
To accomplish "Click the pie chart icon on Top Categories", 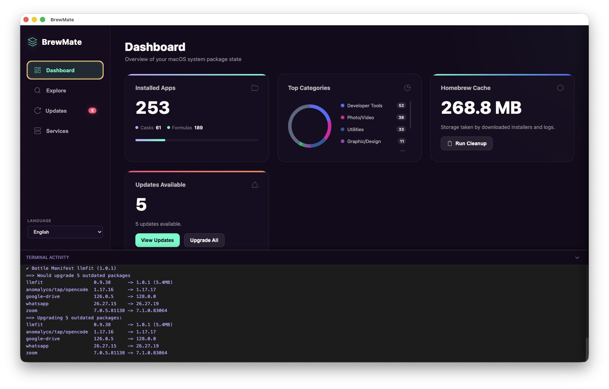I will (408, 88).
